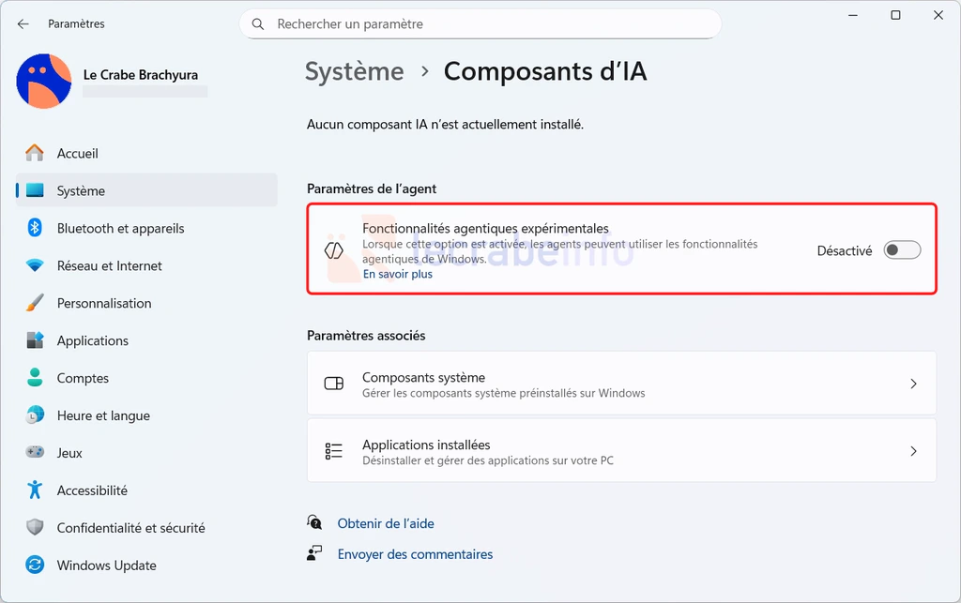Expand Composants système chevron
The width and height of the screenshot is (961, 603).
[x=913, y=384]
